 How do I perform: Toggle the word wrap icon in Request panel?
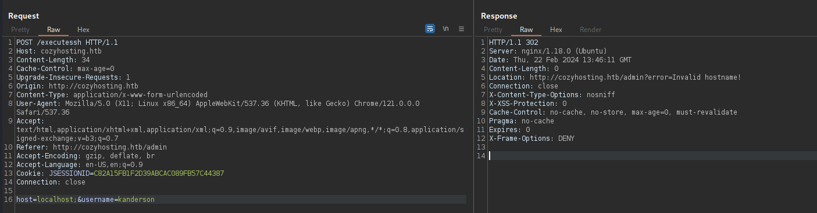(430, 29)
